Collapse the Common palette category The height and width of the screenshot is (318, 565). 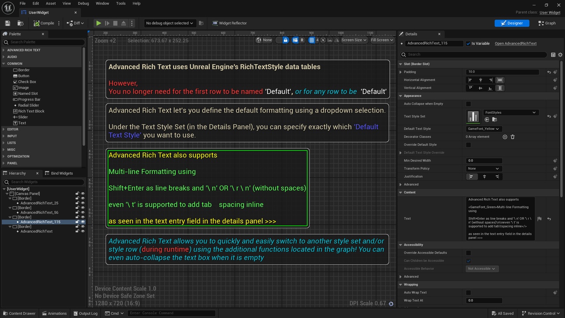[x=4, y=64]
